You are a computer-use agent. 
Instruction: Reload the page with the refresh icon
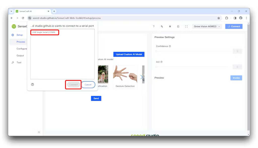coord(23,18)
